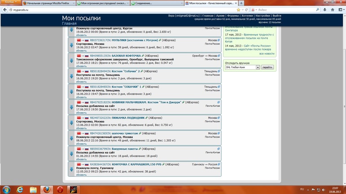Expand the Костюм "СОБАЧКИ" 1 row arrow
This screenshot has height=194, width=346.
point(71,92)
